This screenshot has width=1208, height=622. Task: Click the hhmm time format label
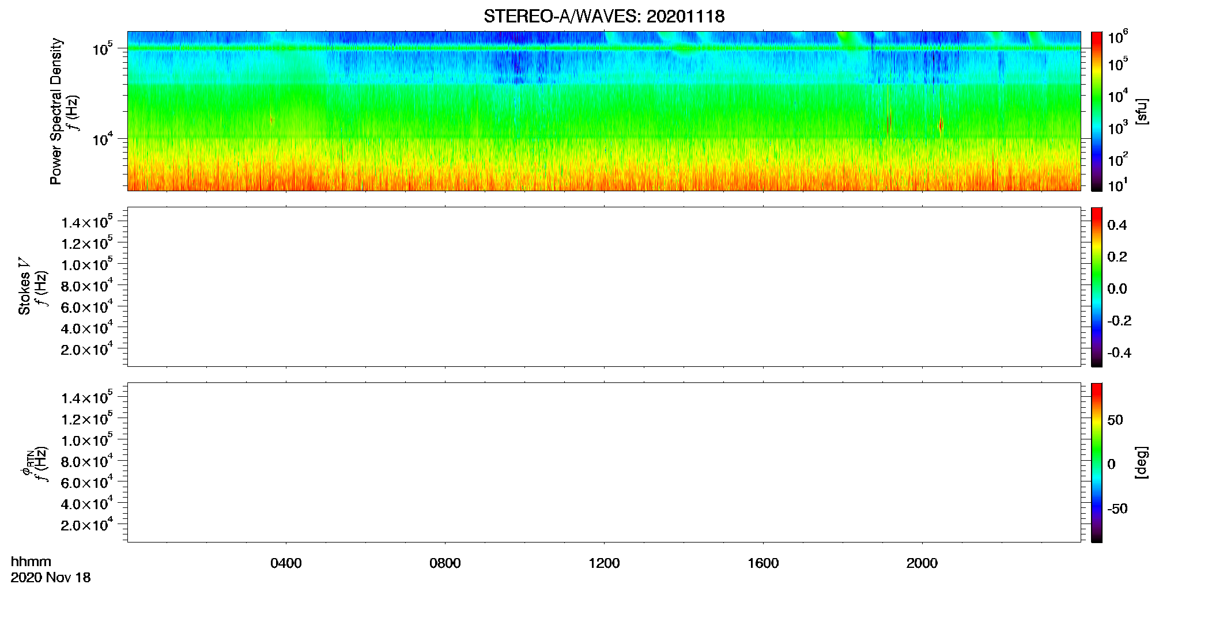[x=31, y=562]
